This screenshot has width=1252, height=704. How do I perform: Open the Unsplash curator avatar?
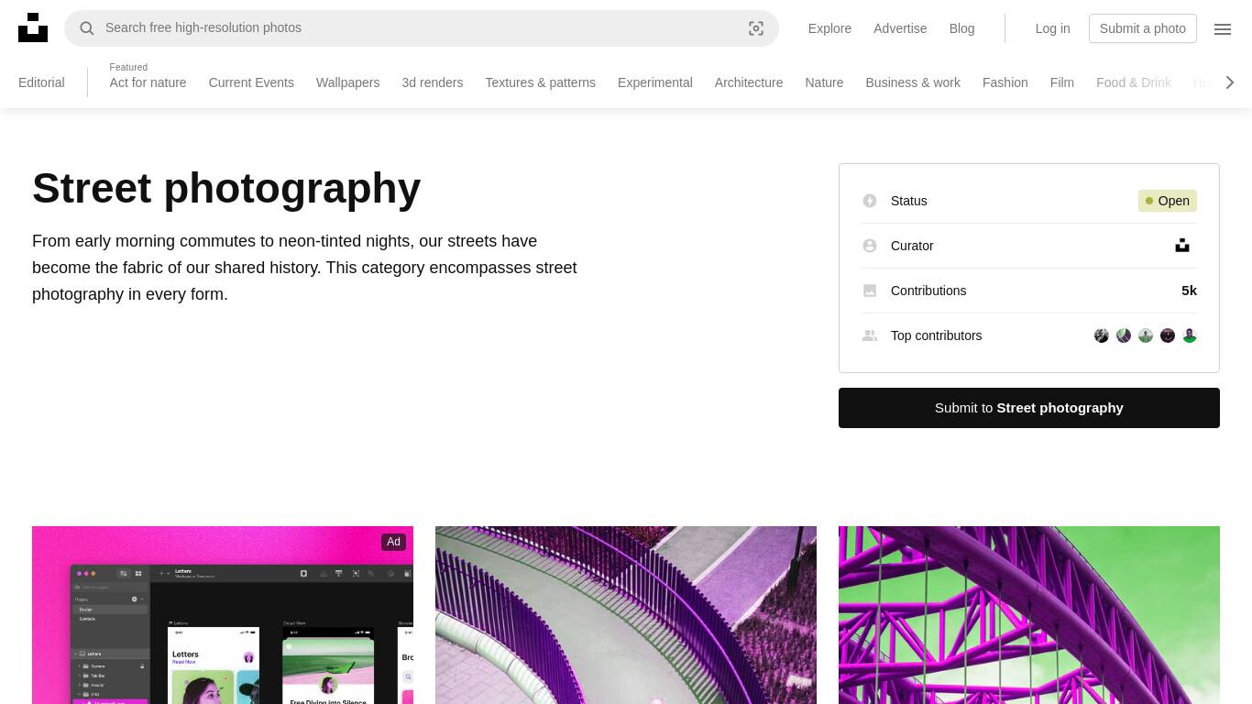[x=1182, y=246]
